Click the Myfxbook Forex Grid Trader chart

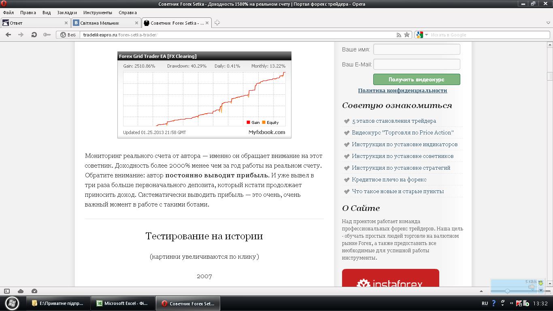[204, 95]
